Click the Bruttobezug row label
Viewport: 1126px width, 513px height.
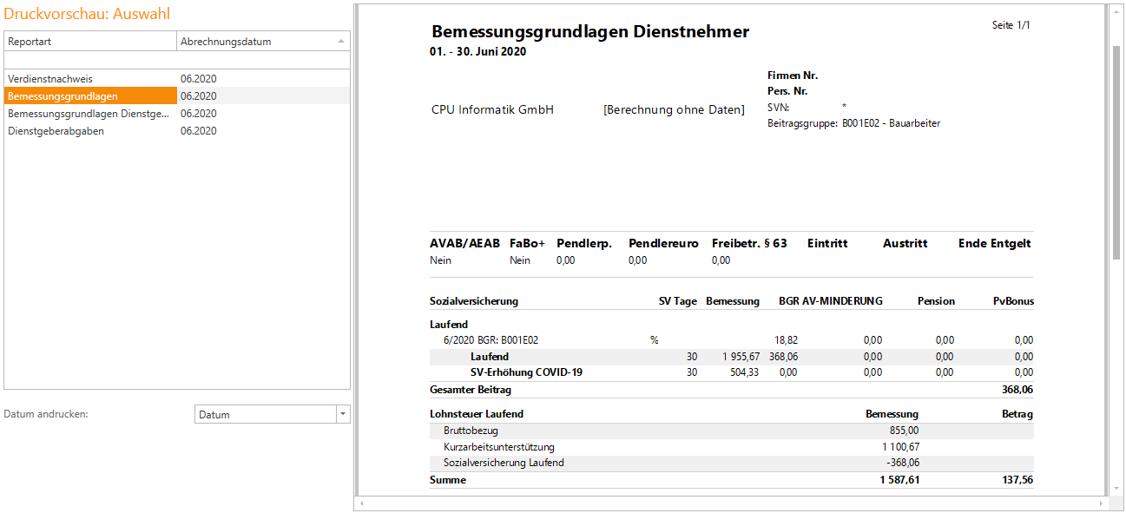point(471,431)
